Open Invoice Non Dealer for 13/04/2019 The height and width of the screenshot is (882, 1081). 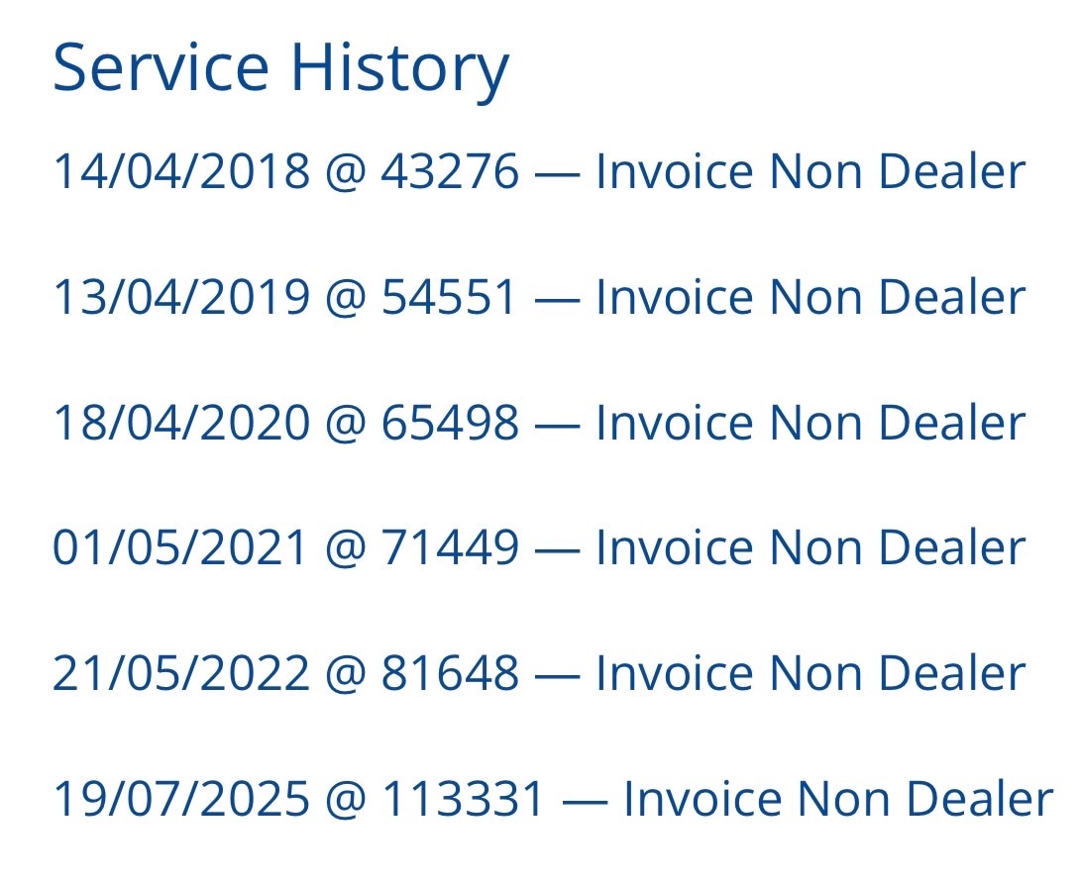click(810, 297)
